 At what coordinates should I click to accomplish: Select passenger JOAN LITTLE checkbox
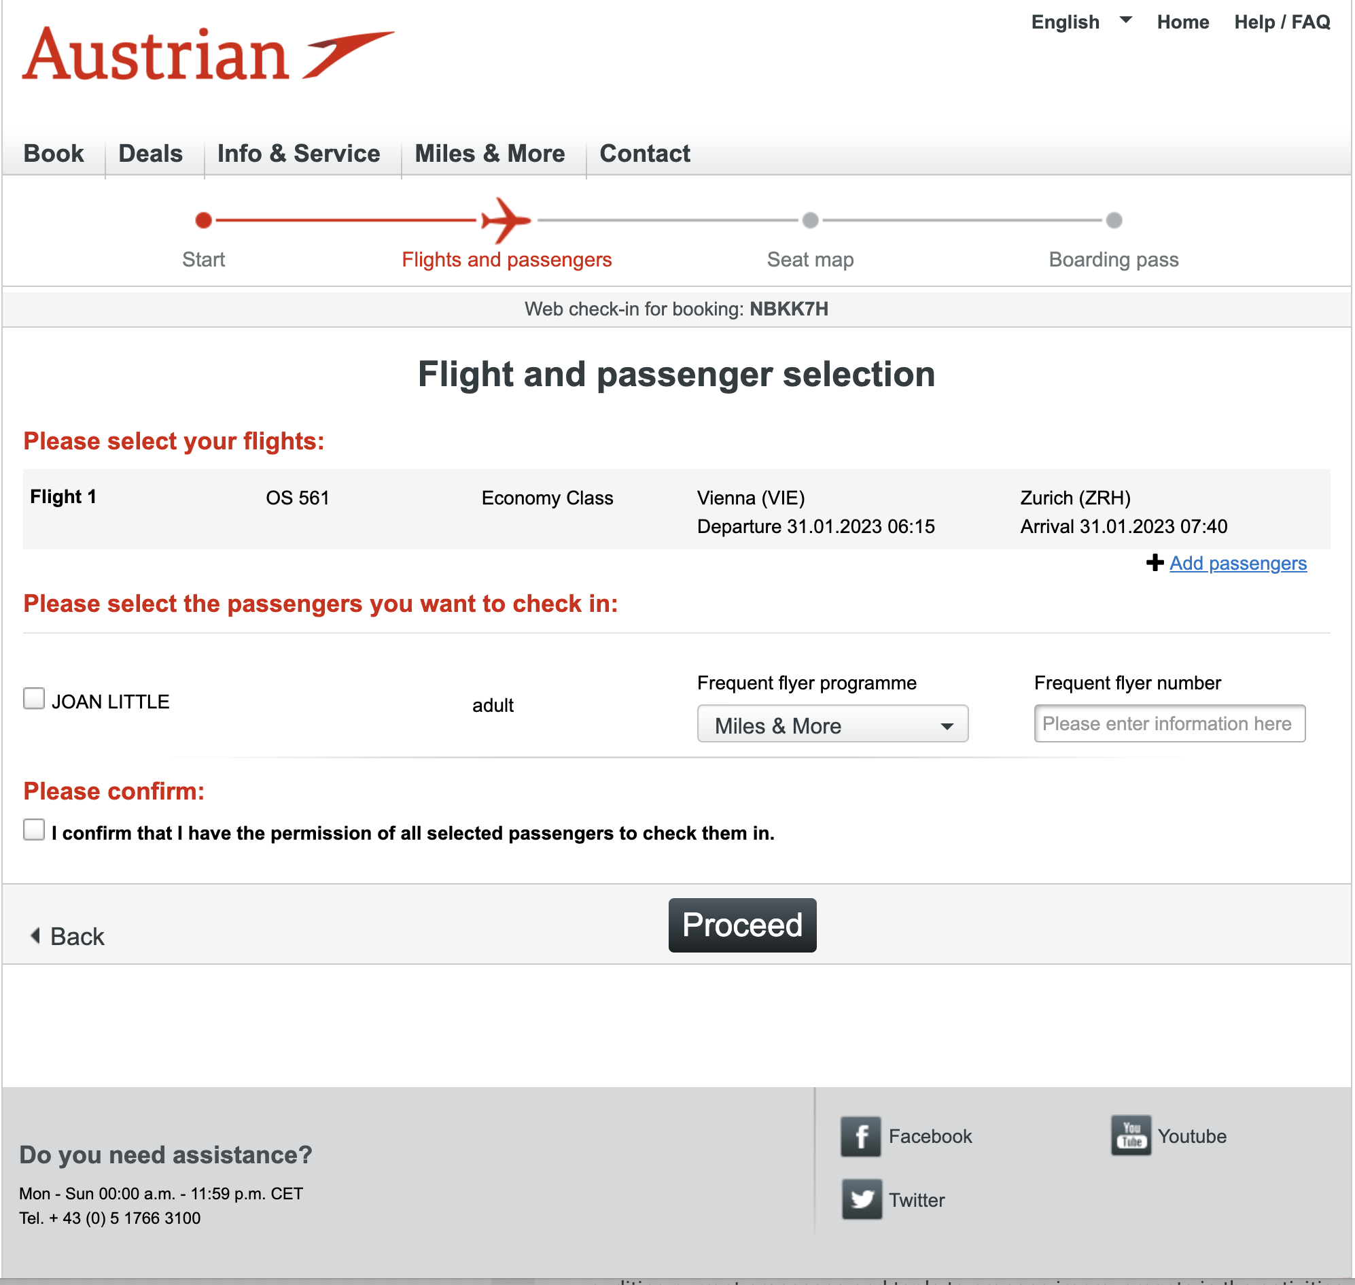pos(33,699)
